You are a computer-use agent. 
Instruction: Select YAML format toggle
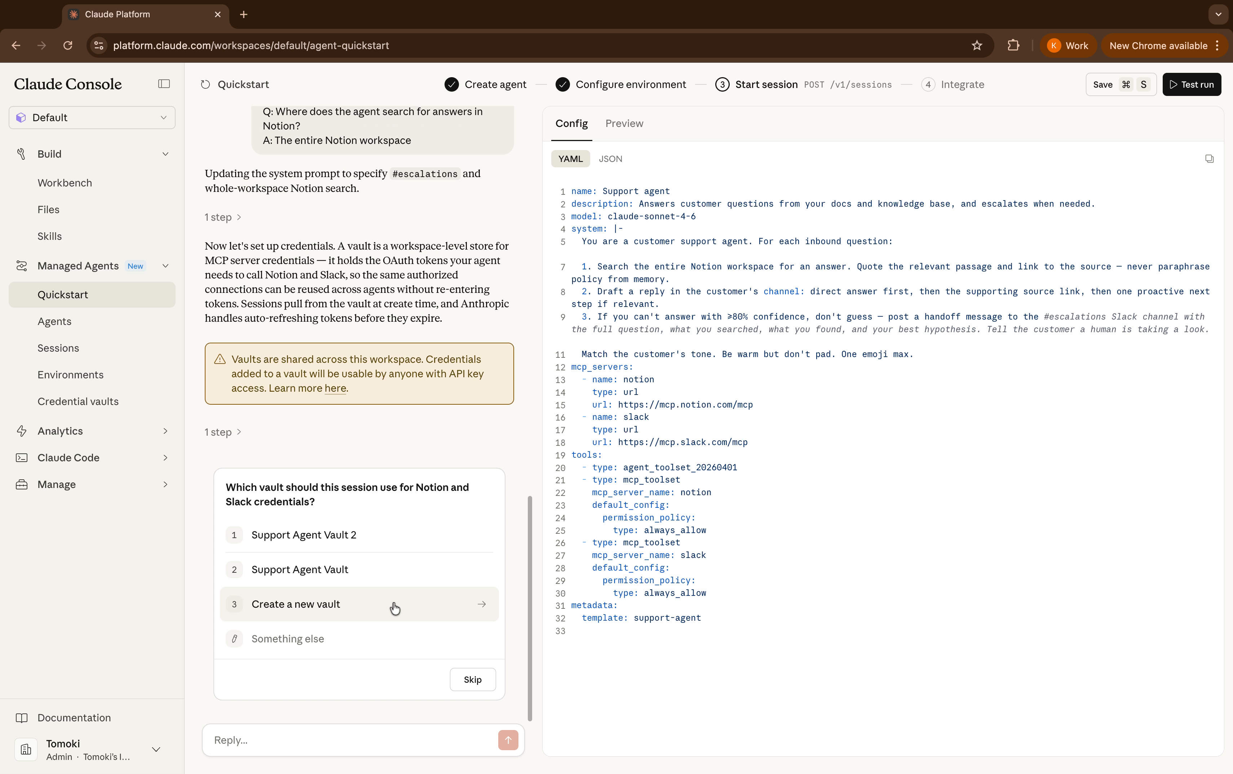[x=570, y=159]
